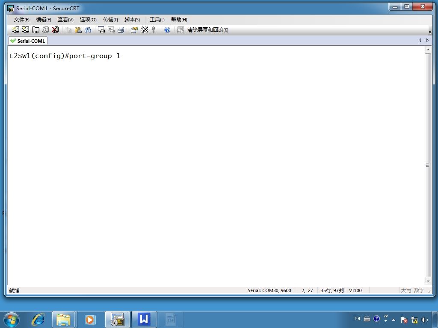Click the language bar help icon in tray

[x=376, y=319]
